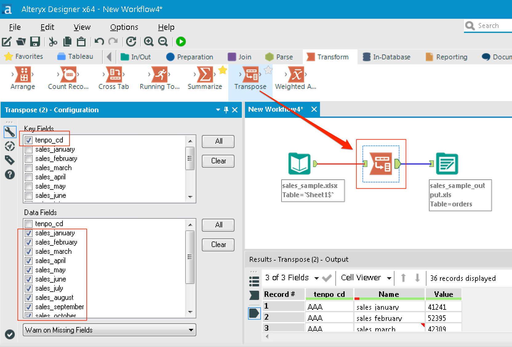The width and height of the screenshot is (512, 347).
Task: Zoom out on the canvas
Action: [163, 42]
